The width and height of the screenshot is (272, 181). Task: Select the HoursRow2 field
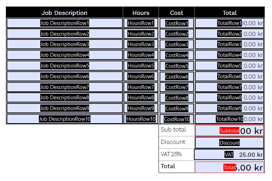click(x=141, y=34)
